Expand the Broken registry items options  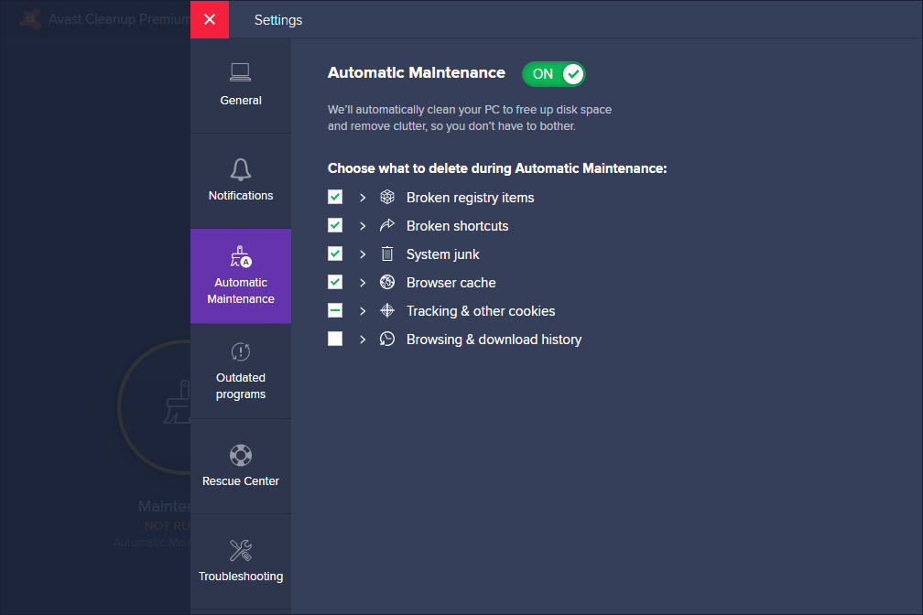[363, 197]
